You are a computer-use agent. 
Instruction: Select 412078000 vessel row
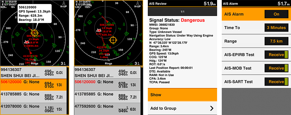point(33,109)
